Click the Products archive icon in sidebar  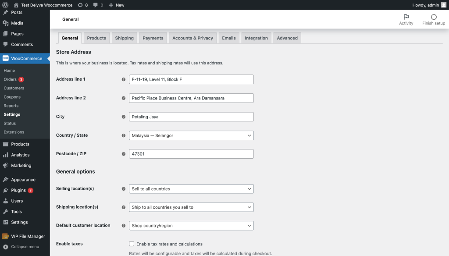(x=5, y=144)
